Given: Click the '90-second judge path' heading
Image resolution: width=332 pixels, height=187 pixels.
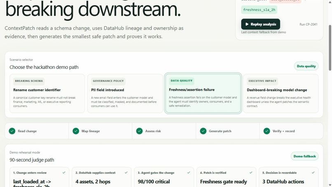Looking at the screenshot, I should [x=32, y=160].
